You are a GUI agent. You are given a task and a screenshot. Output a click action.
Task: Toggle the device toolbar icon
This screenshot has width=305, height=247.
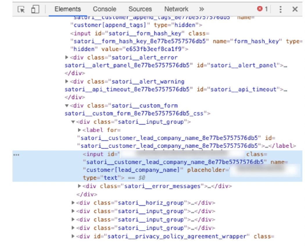(35, 10)
